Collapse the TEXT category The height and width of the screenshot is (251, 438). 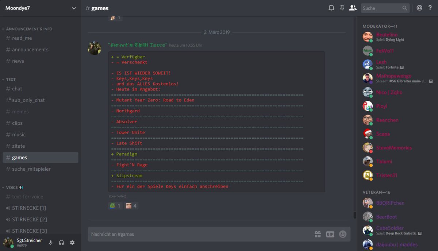[9, 80]
